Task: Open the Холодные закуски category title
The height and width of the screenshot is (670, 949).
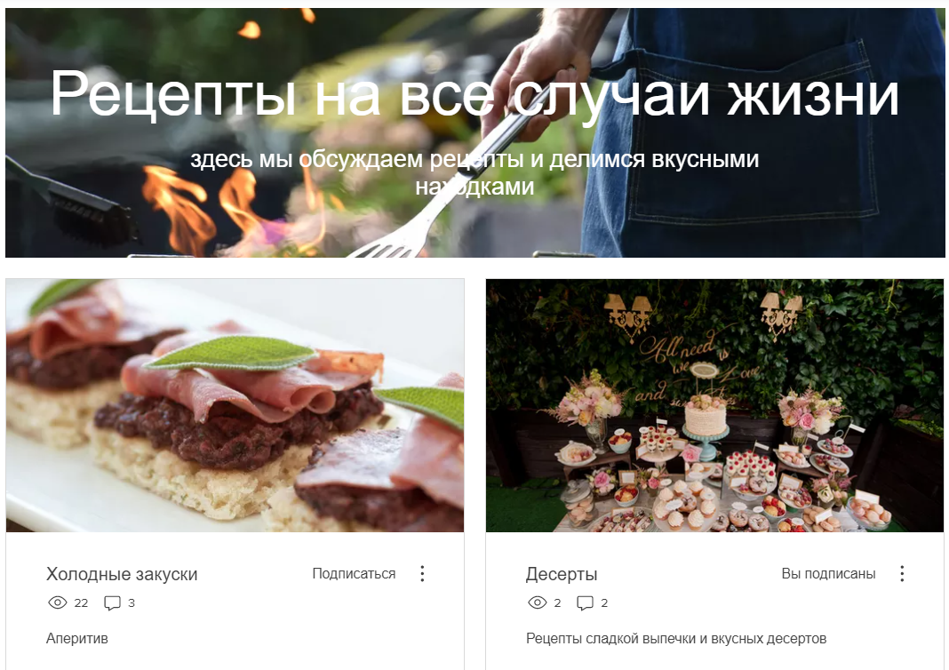Action: pyautogui.click(x=122, y=574)
